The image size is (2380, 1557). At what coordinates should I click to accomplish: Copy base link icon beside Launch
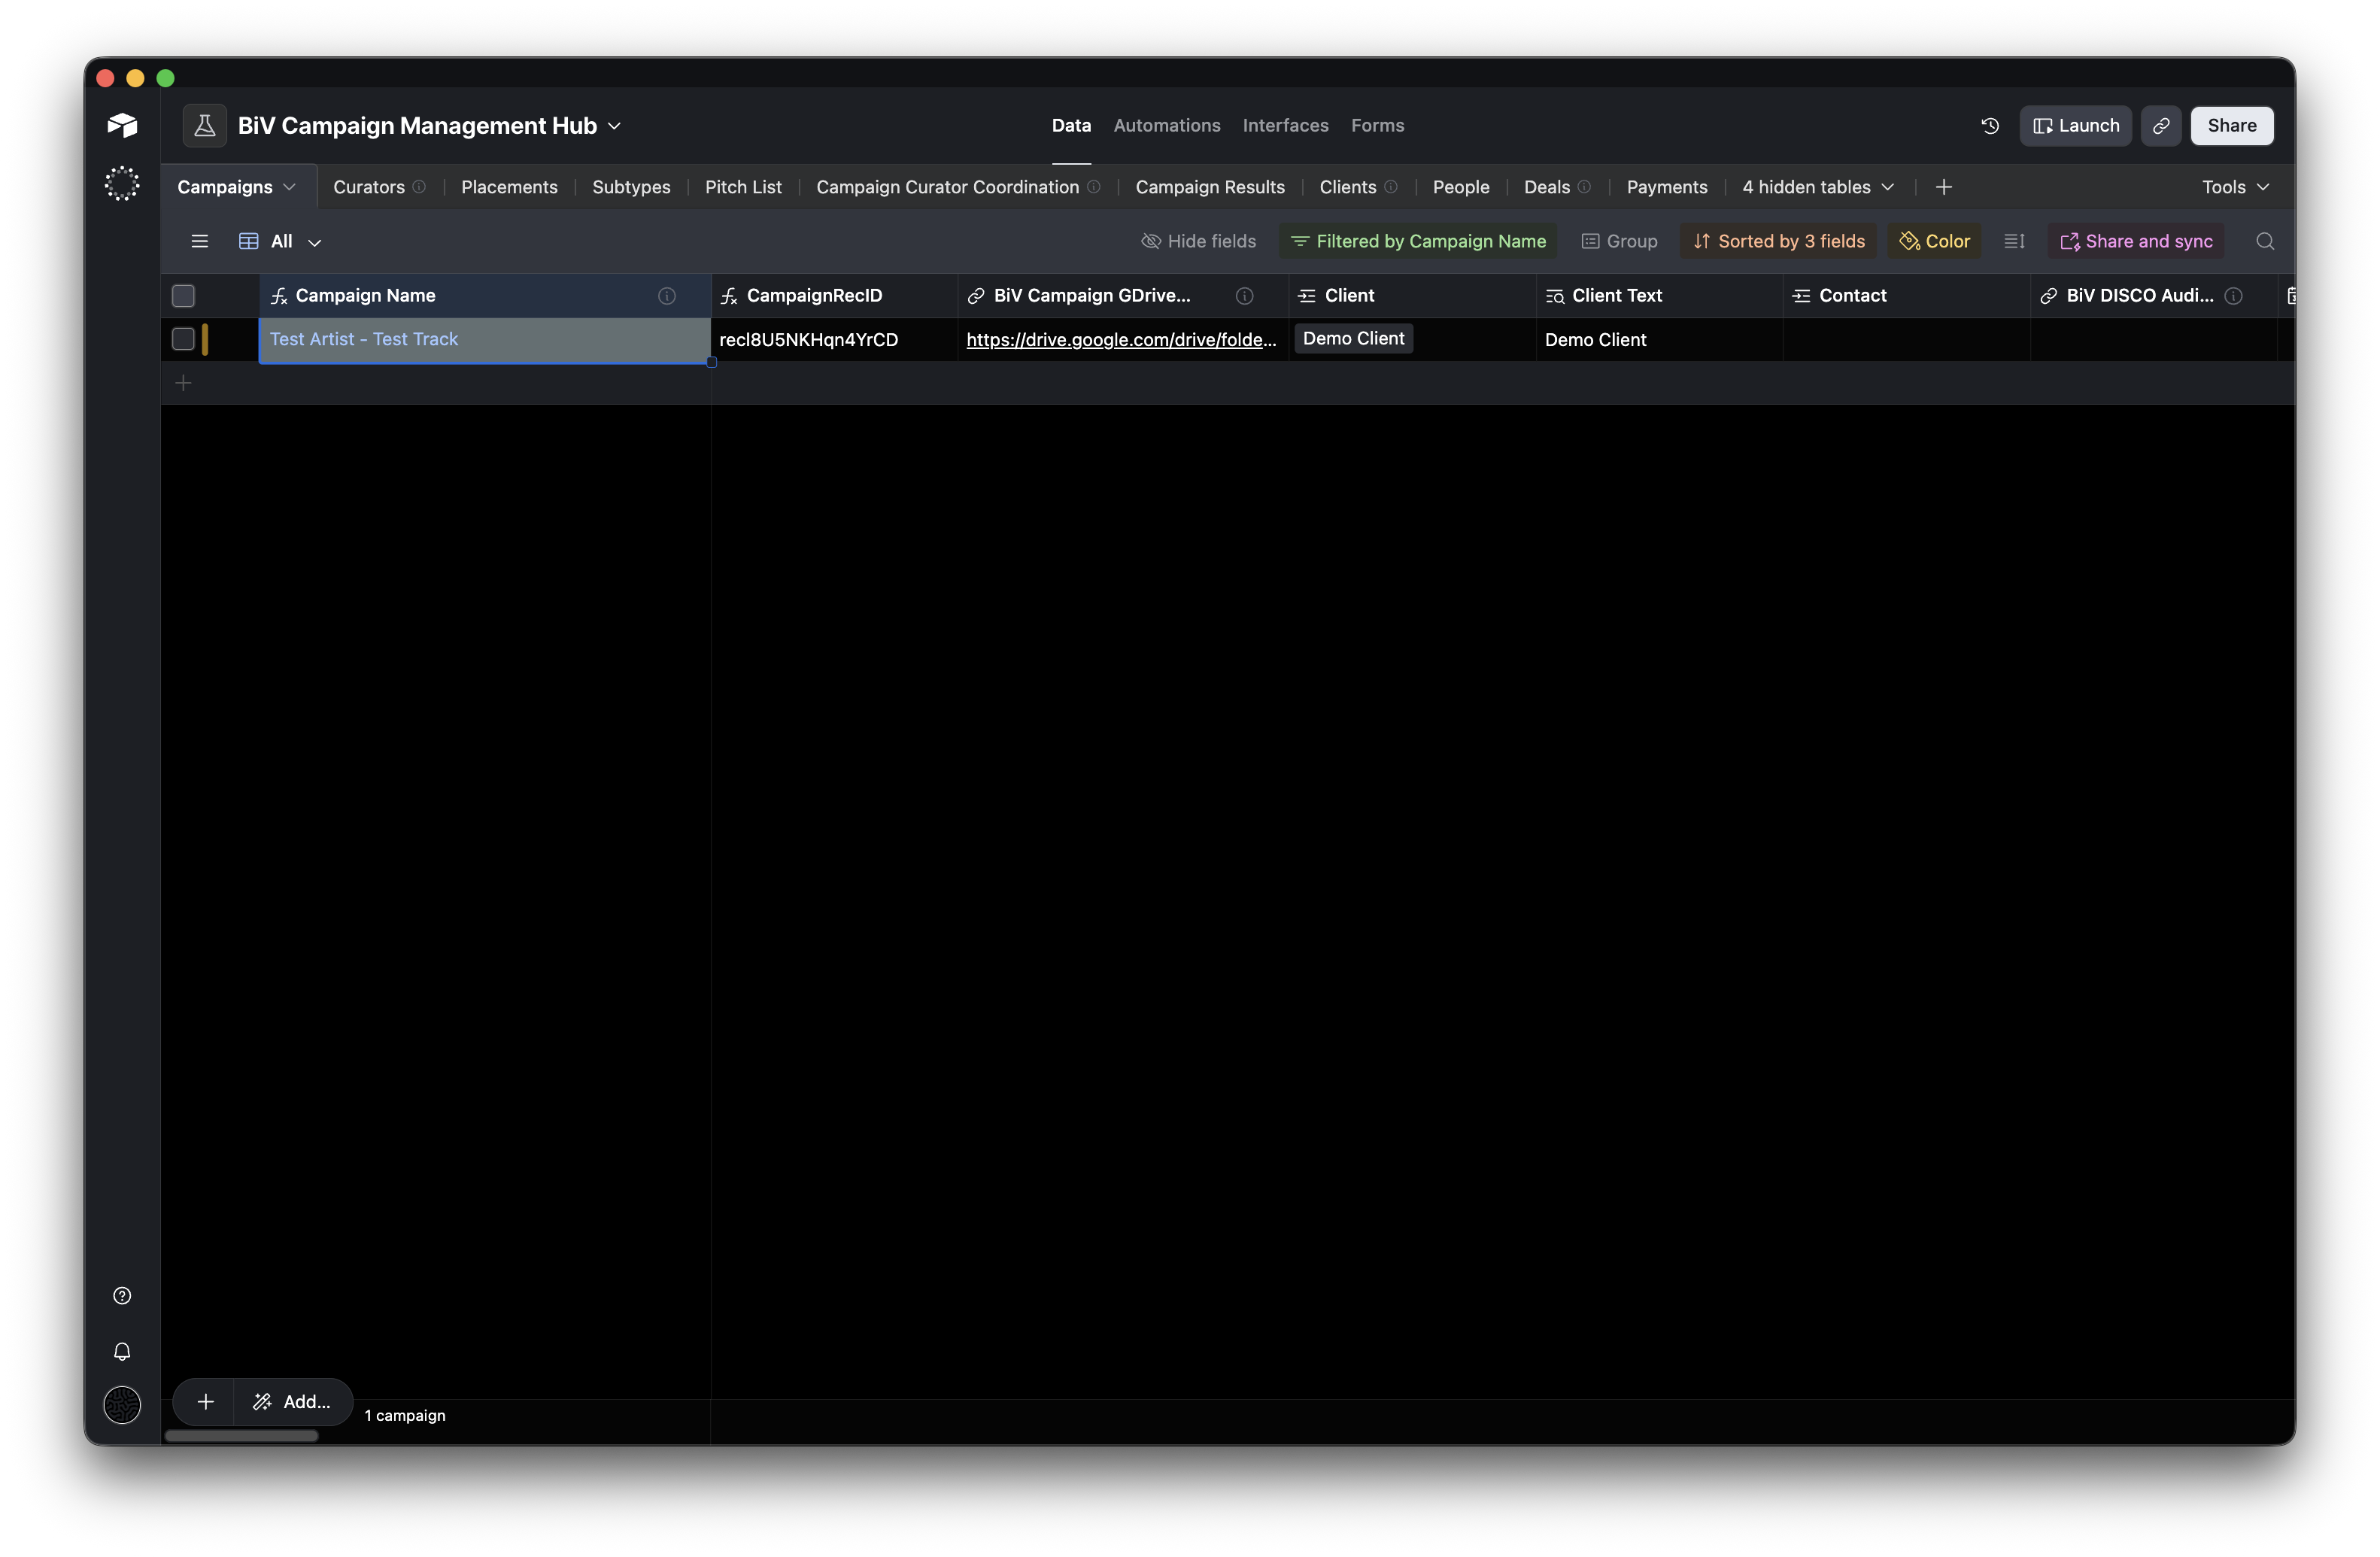pyautogui.click(x=2161, y=126)
